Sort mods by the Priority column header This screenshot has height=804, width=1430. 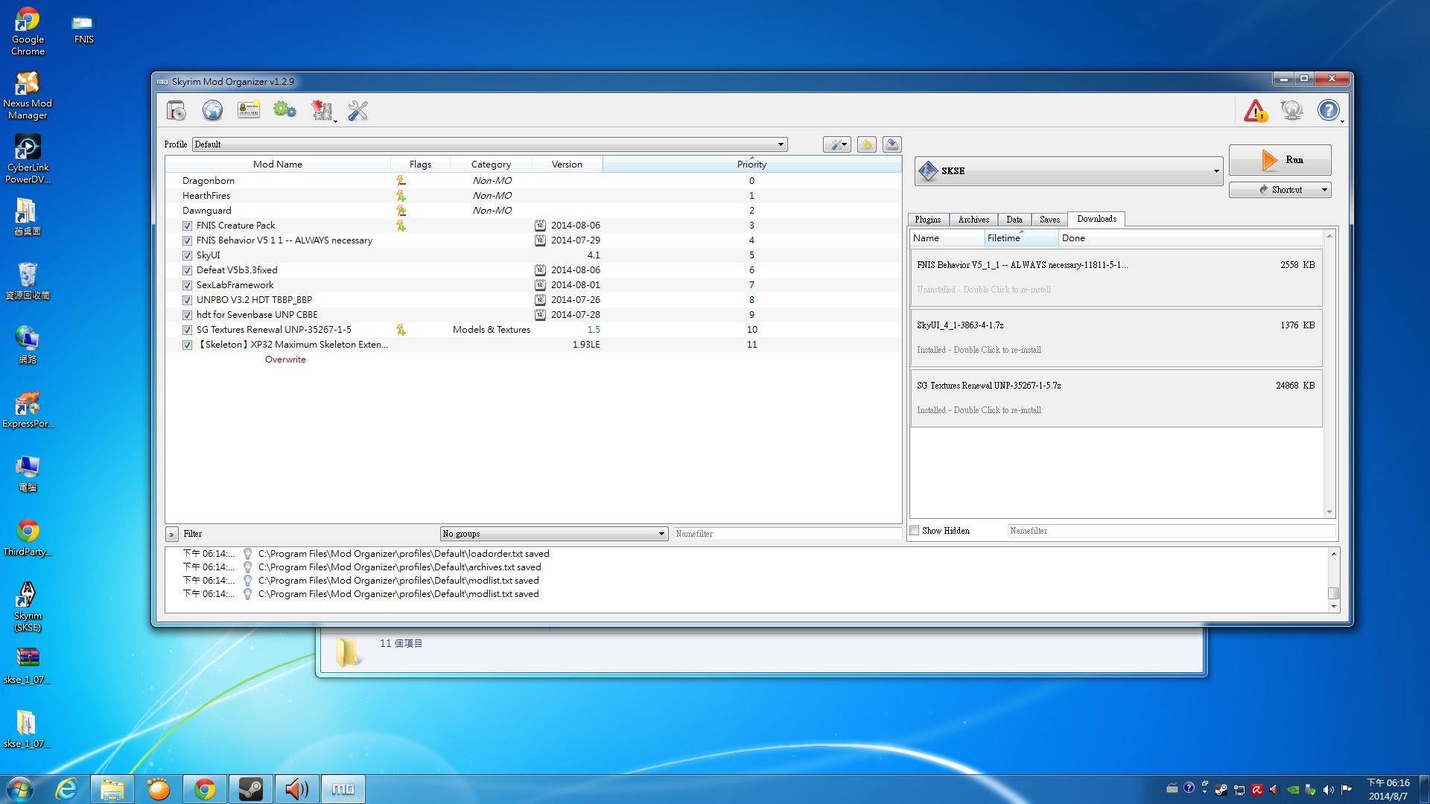point(751,165)
